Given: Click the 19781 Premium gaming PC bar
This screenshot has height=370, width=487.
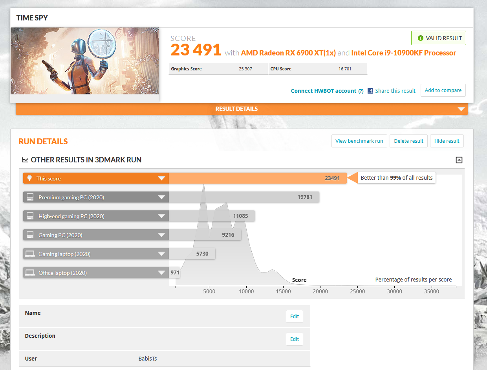Looking at the screenshot, I should [x=244, y=197].
